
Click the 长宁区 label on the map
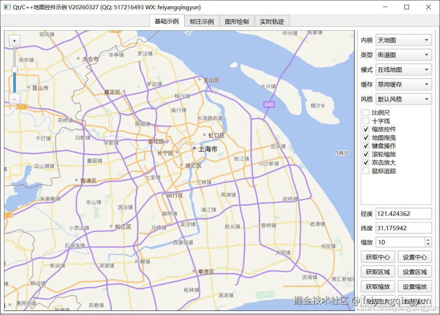point(165,153)
